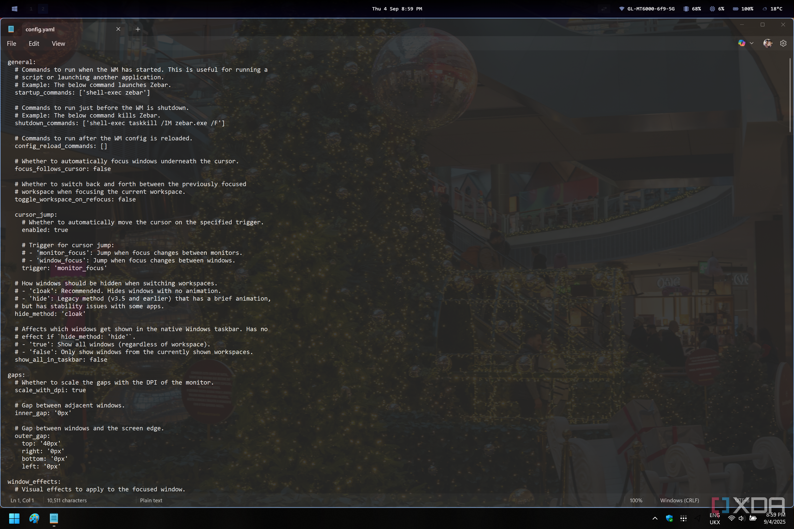Viewport: 794px width, 529px height.
Task: Open Windows Security shield tray icon
Action: (670, 518)
